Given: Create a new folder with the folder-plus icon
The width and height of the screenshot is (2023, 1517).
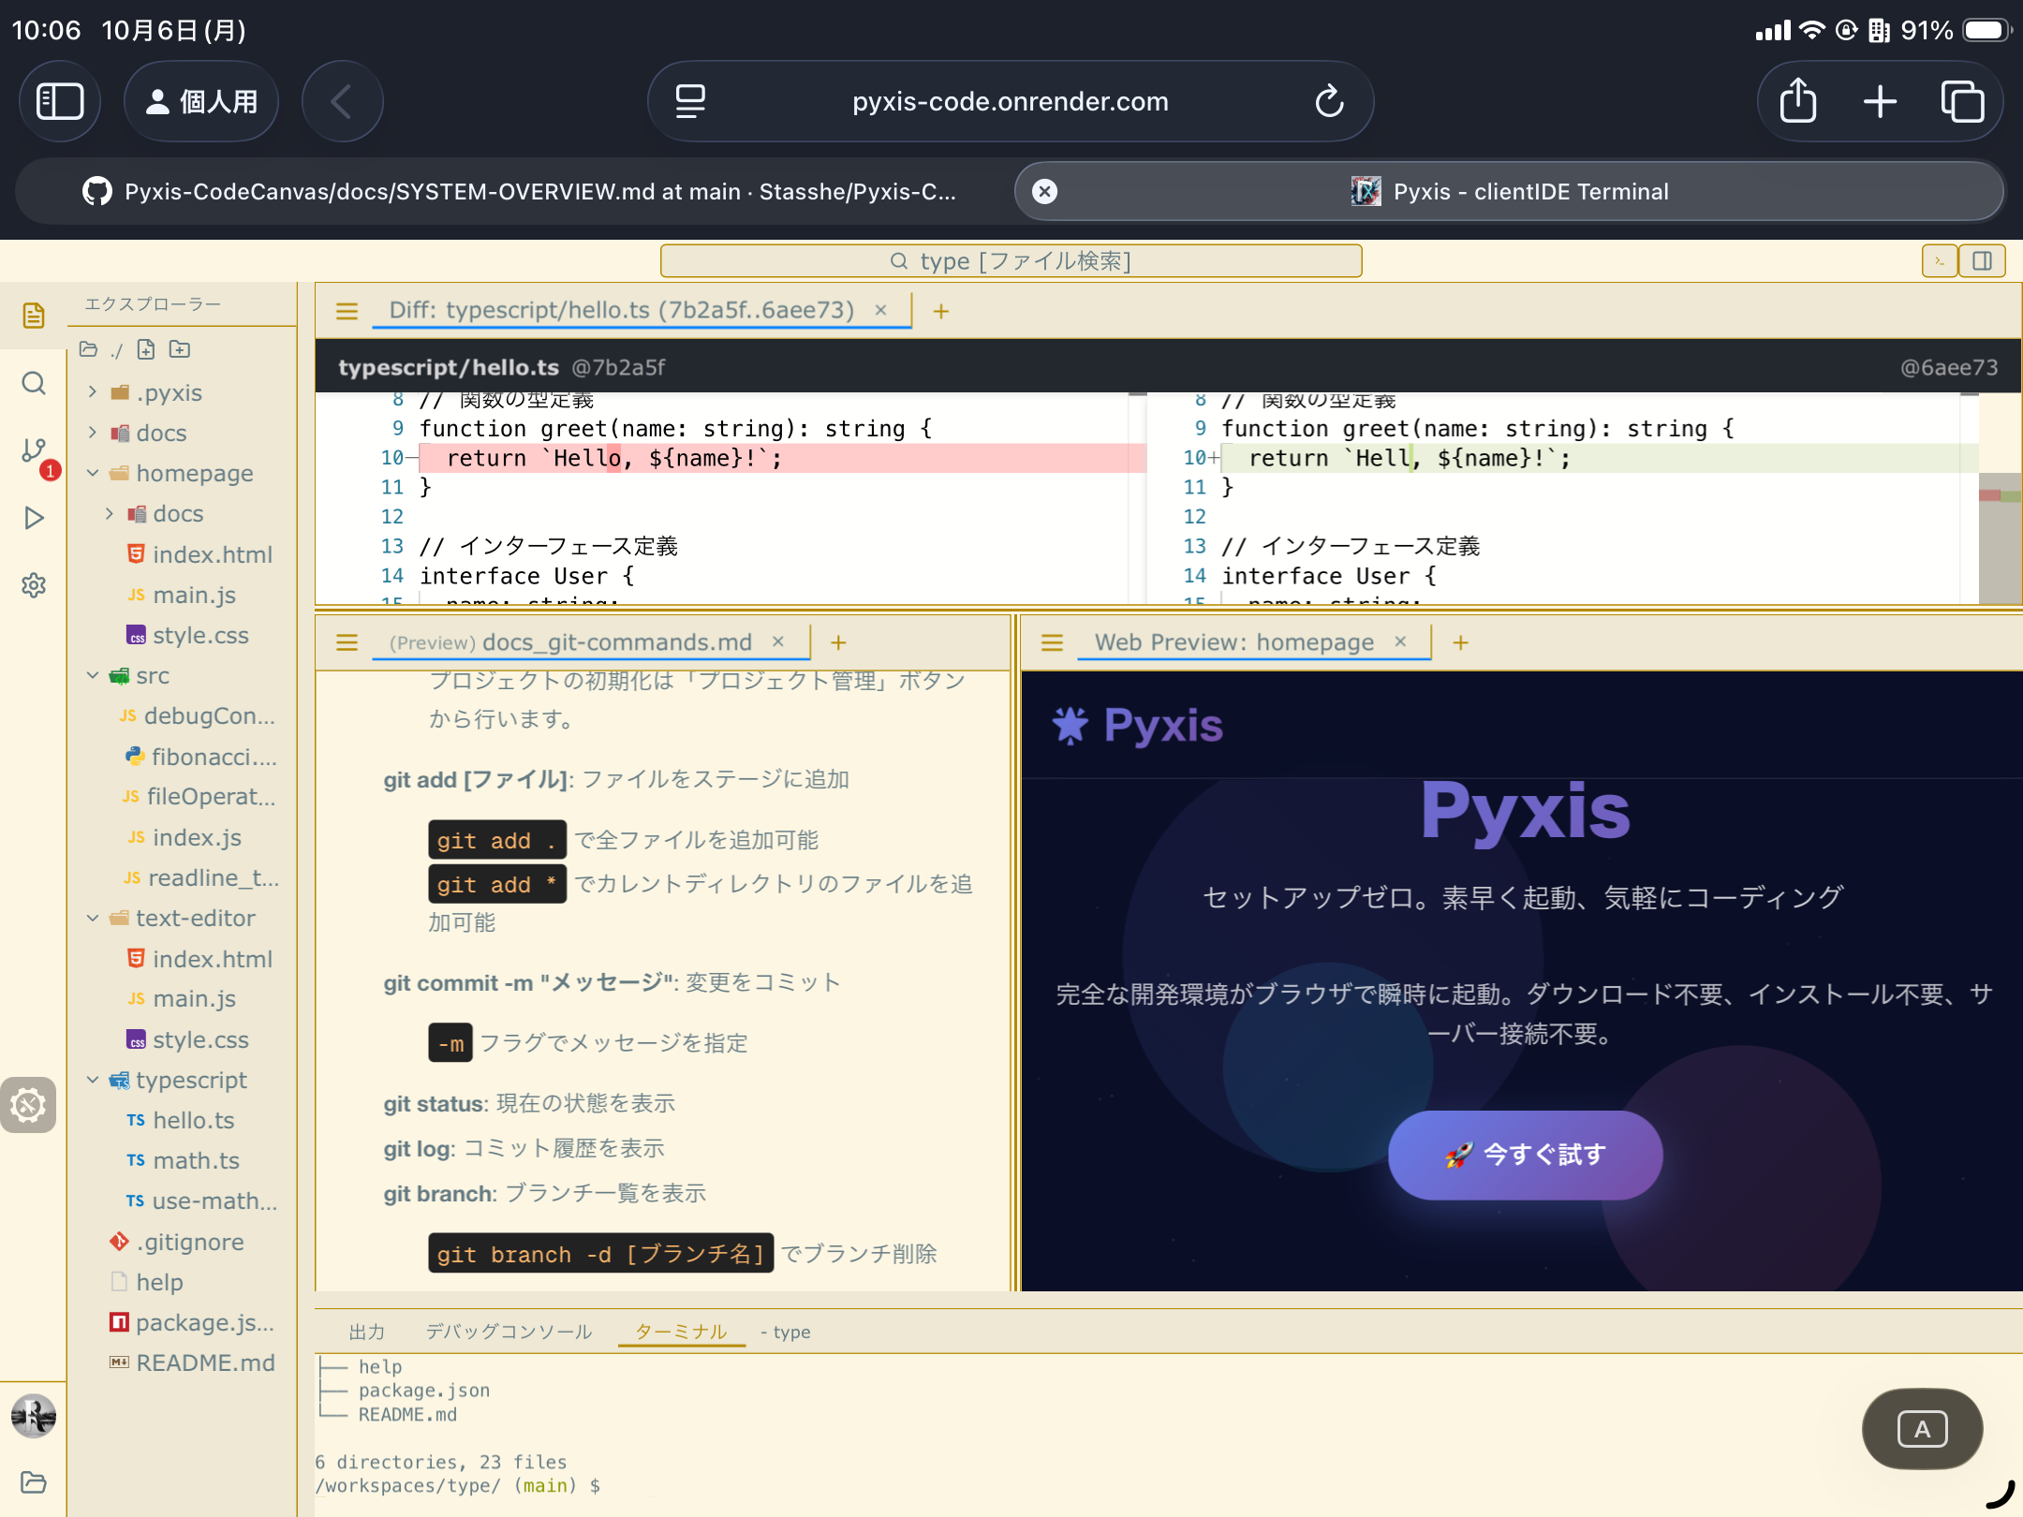Looking at the screenshot, I should coord(180,349).
